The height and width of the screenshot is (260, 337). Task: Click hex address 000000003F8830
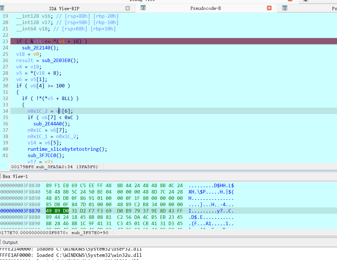point(20,186)
